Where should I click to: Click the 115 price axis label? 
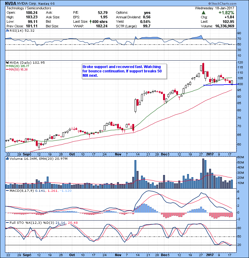tap(240, 67)
